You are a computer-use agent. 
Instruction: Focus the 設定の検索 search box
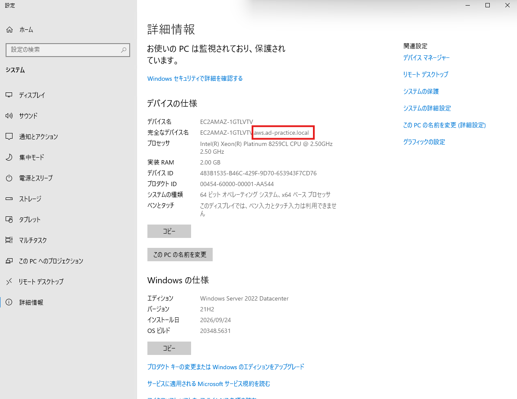[67, 50]
